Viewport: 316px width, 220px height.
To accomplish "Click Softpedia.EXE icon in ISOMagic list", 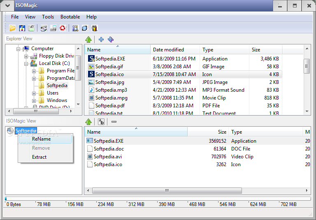I will pyautogui.click(x=90, y=141).
